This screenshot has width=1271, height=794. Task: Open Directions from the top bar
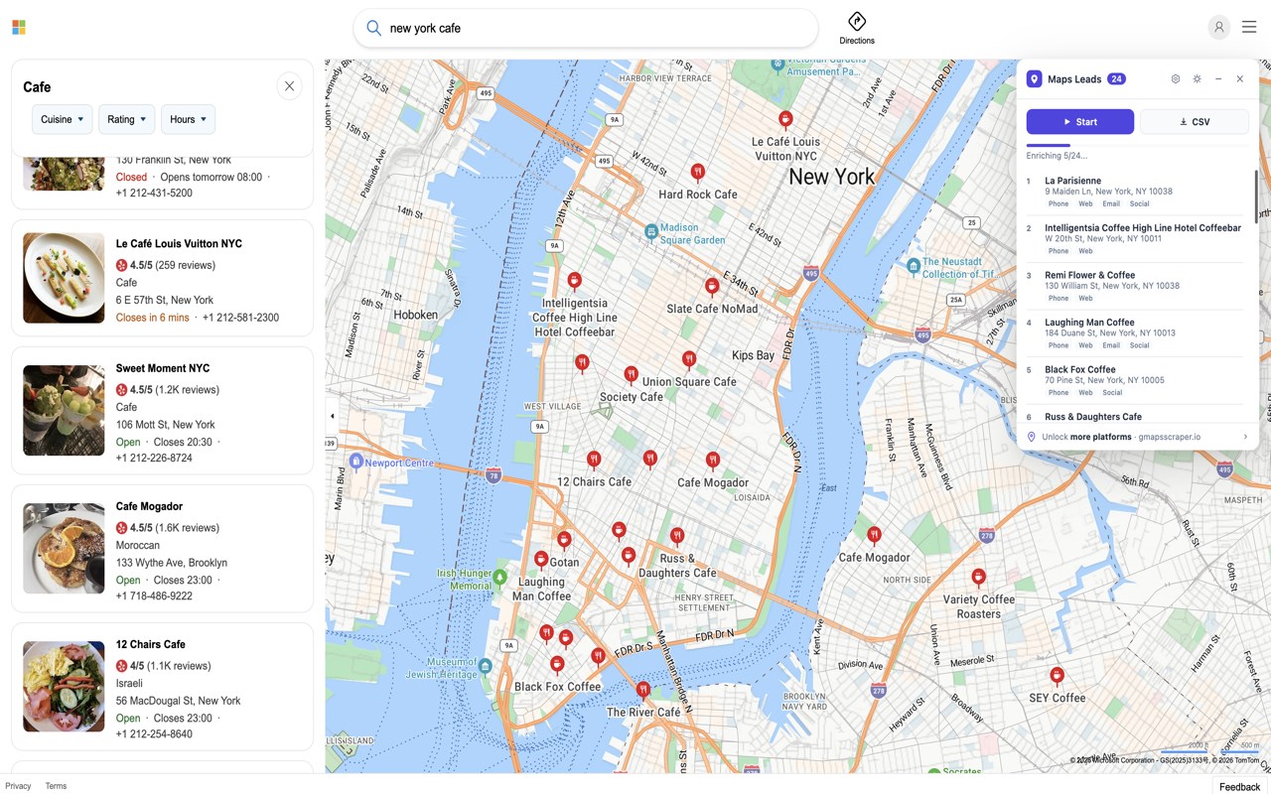click(857, 28)
